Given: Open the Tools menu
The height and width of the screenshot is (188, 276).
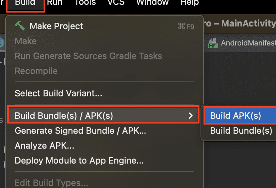Looking at the screenshot, I should [85, 3].
